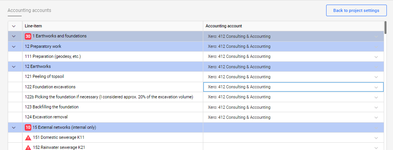Image resolution: width=393 pixels, height=150 pixels.
Task: Click the red 30 badge on Earthworks and foundations
Action: (x=28, y=36)
